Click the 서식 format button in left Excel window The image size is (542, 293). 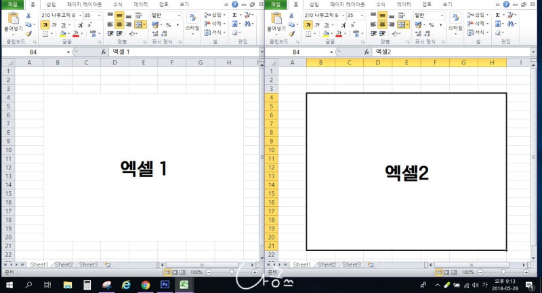point(215,32)
